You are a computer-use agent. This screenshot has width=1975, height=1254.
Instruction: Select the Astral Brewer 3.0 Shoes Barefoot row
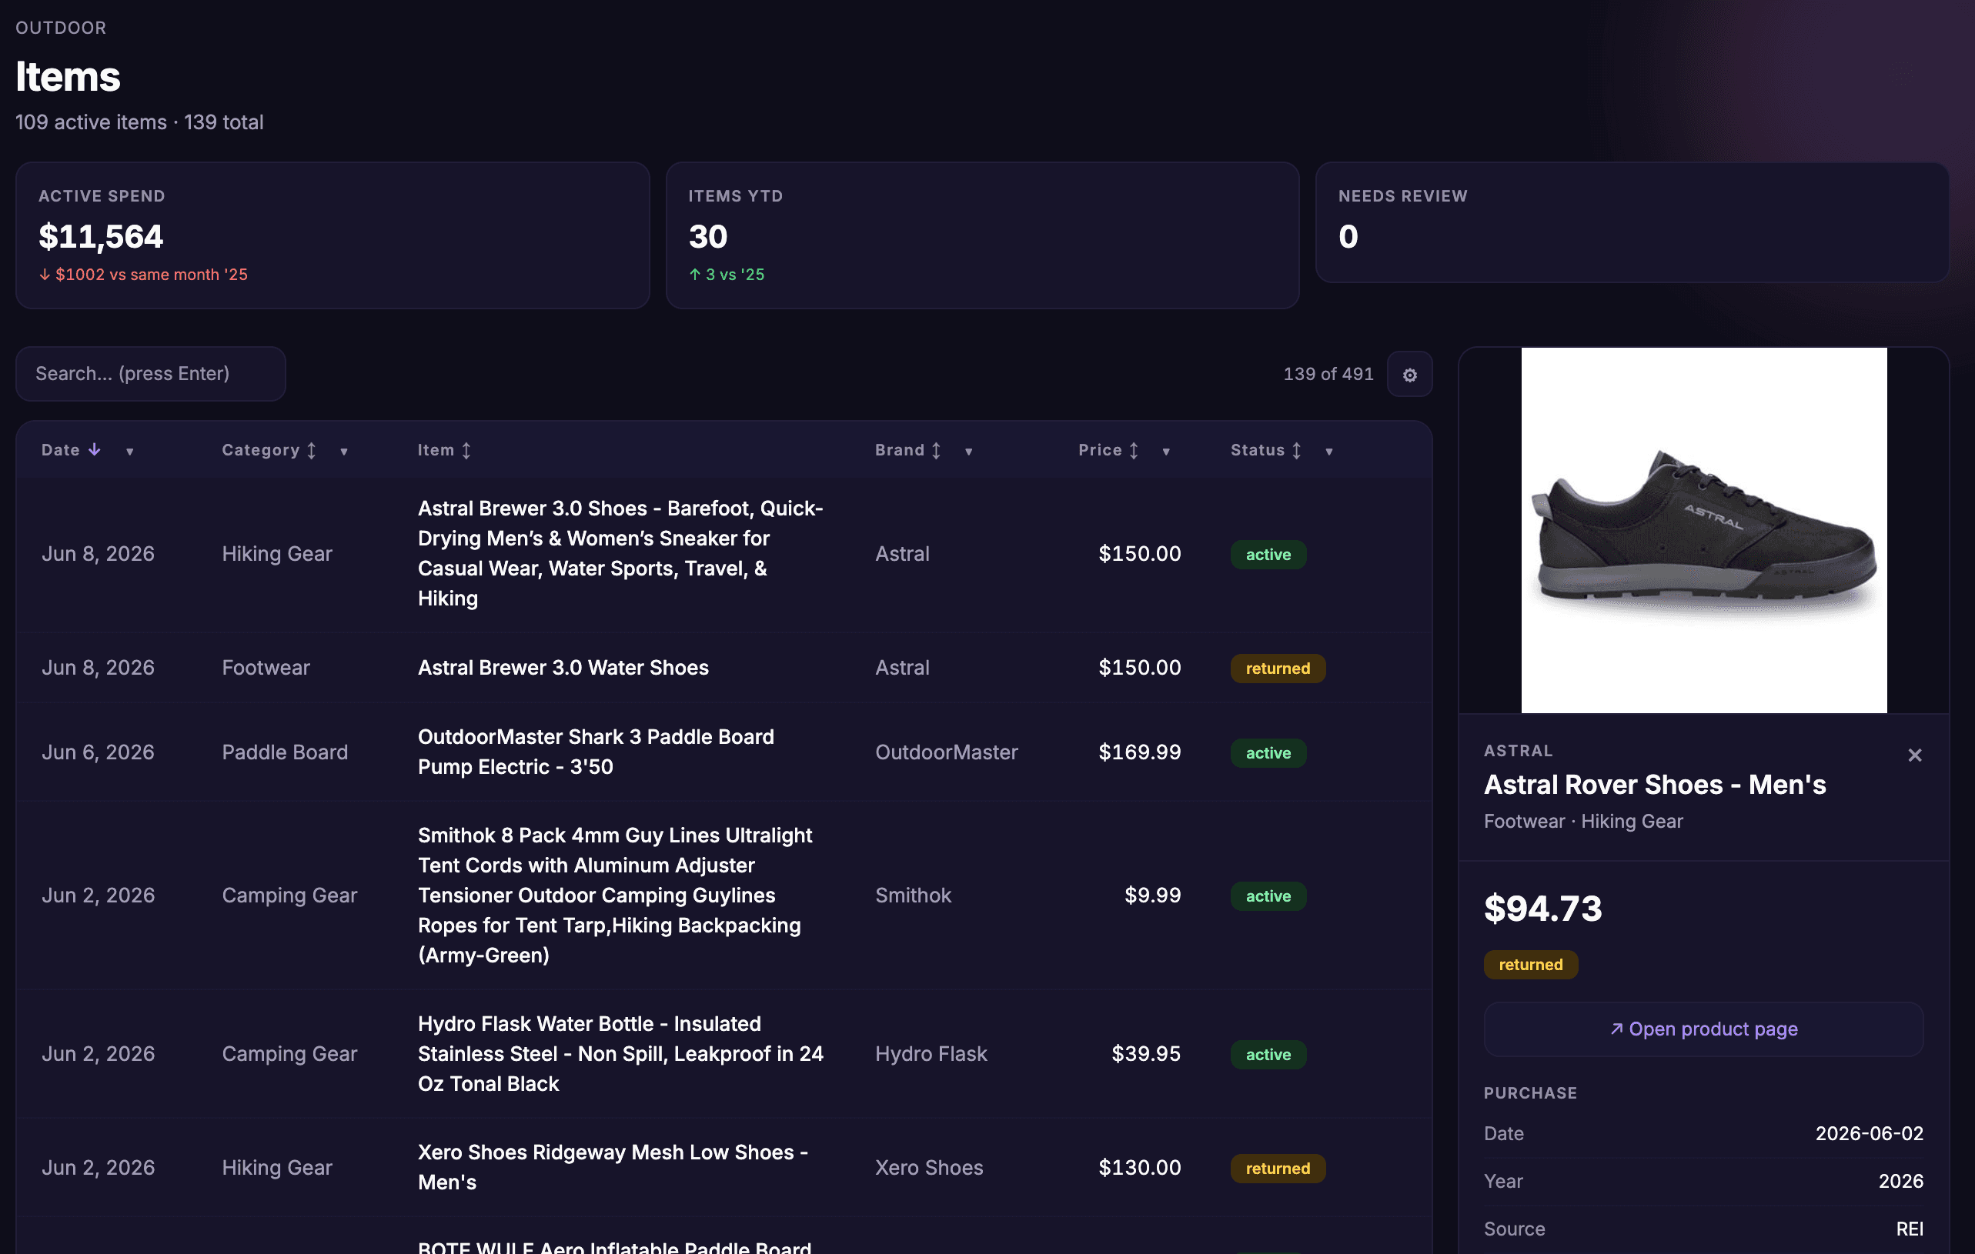724,554
